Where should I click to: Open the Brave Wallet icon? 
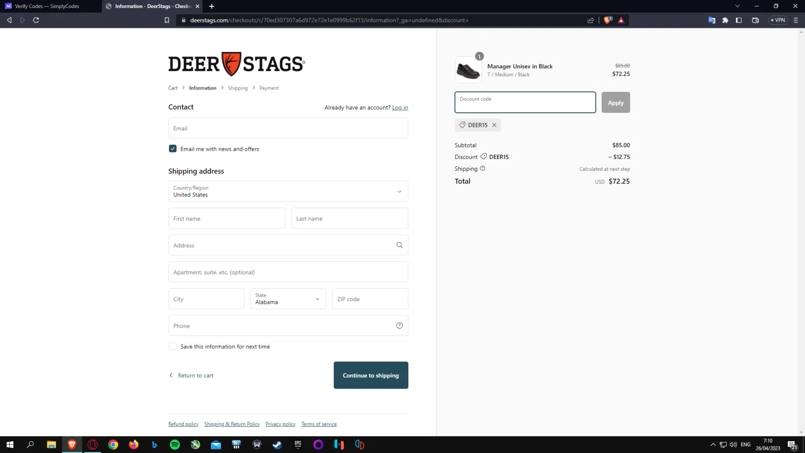[755, 20]
